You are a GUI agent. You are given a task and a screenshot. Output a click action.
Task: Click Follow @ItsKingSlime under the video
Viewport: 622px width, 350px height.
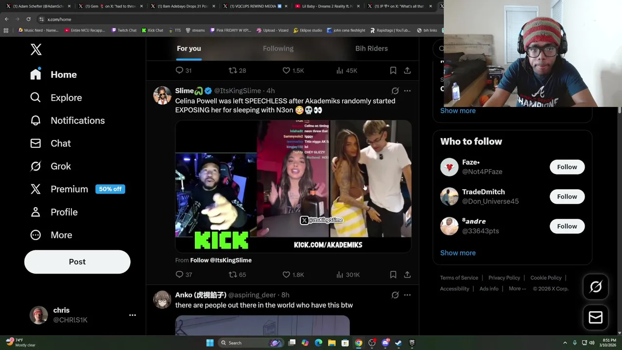point(221,260)
